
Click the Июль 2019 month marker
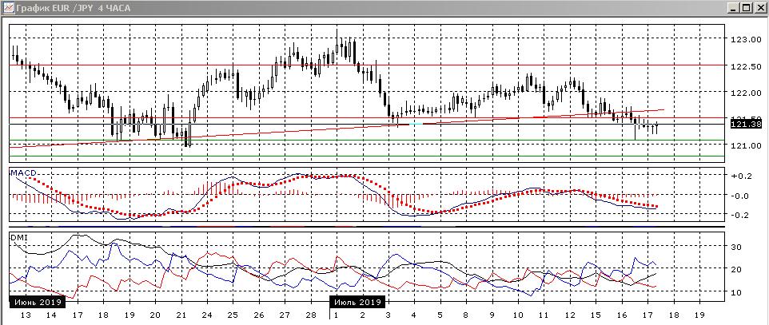[x=357, y=303]
